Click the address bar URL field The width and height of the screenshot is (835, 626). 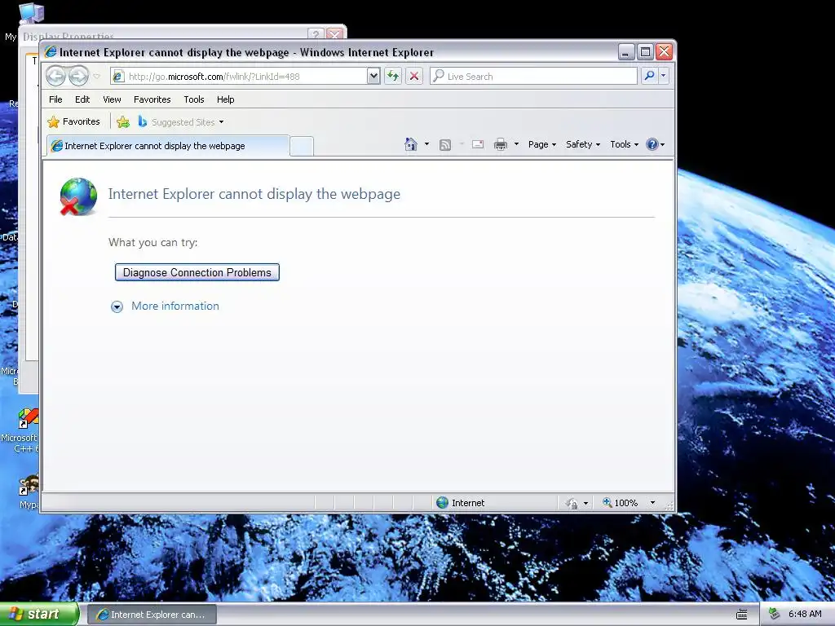click(239, 76)
